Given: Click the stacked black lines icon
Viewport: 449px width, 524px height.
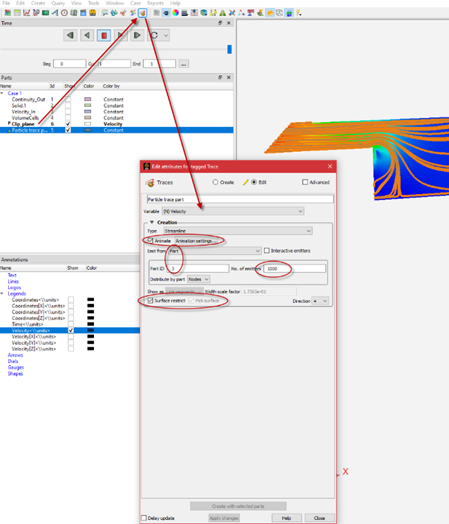Looking at the screenshot, I should 184,13.
